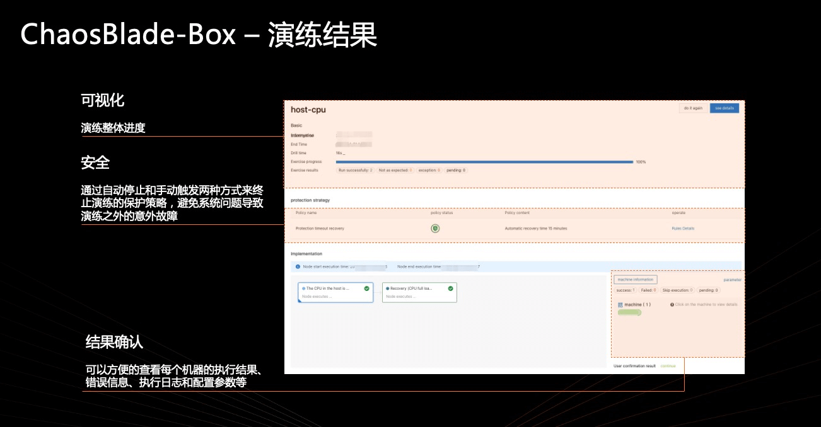Click the green checkmark on the CPU node
This screenshot has height=427, width=821.
(x=366, y=288)
